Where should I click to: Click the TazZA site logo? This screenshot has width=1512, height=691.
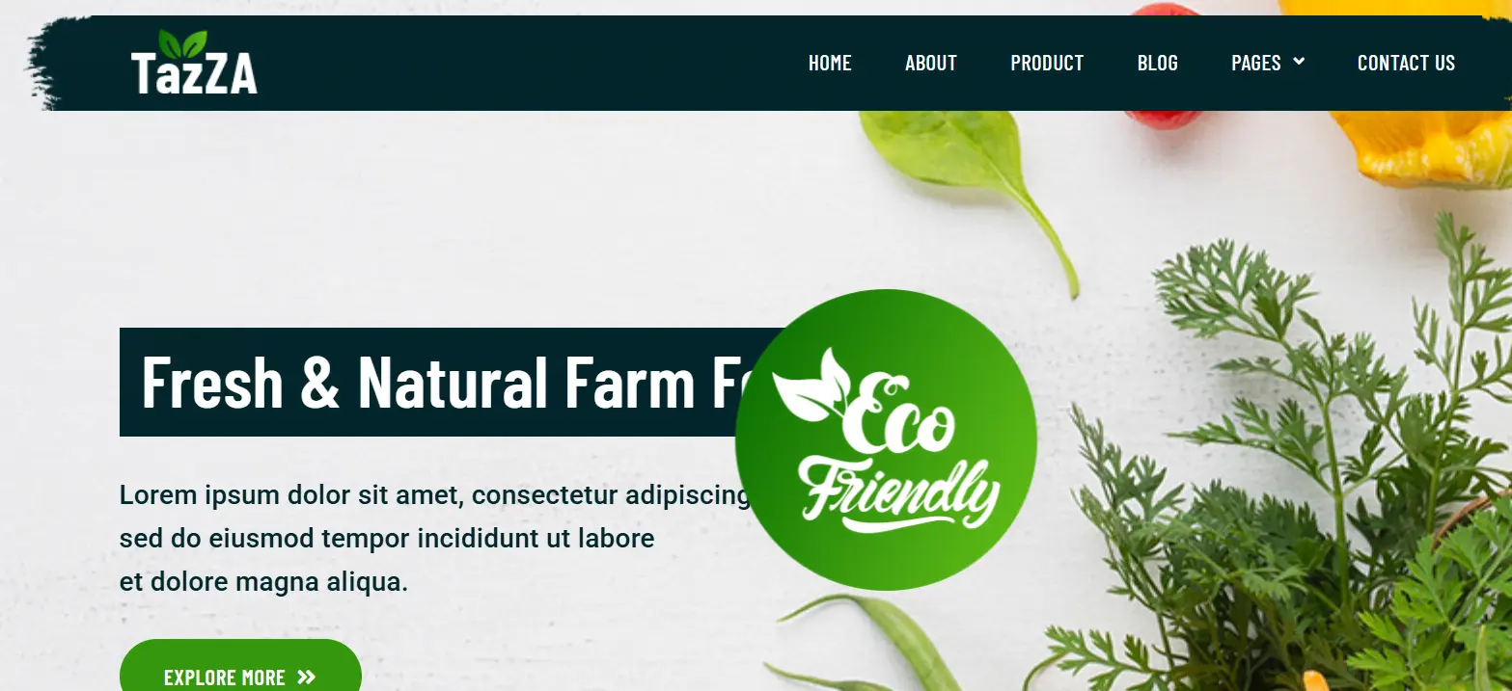194,63
